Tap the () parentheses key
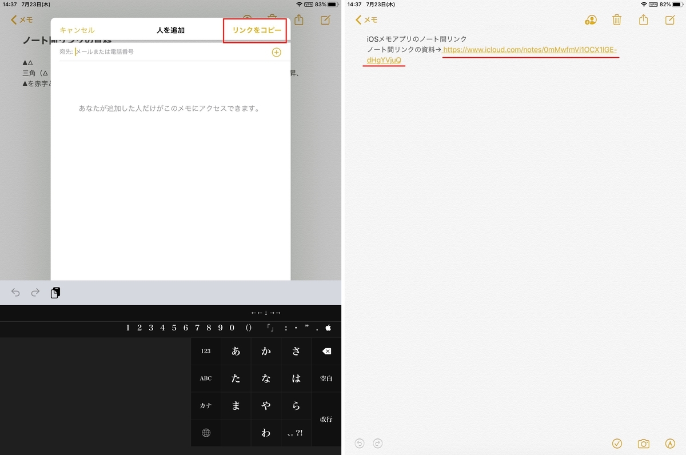686x455 pixels. point(249,328)
